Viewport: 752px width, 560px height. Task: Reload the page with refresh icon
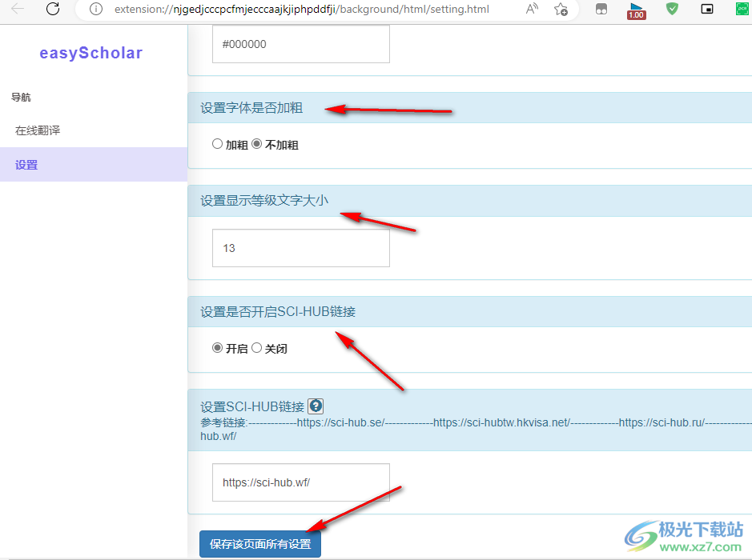pyautogui.click(x=53, y=9)
